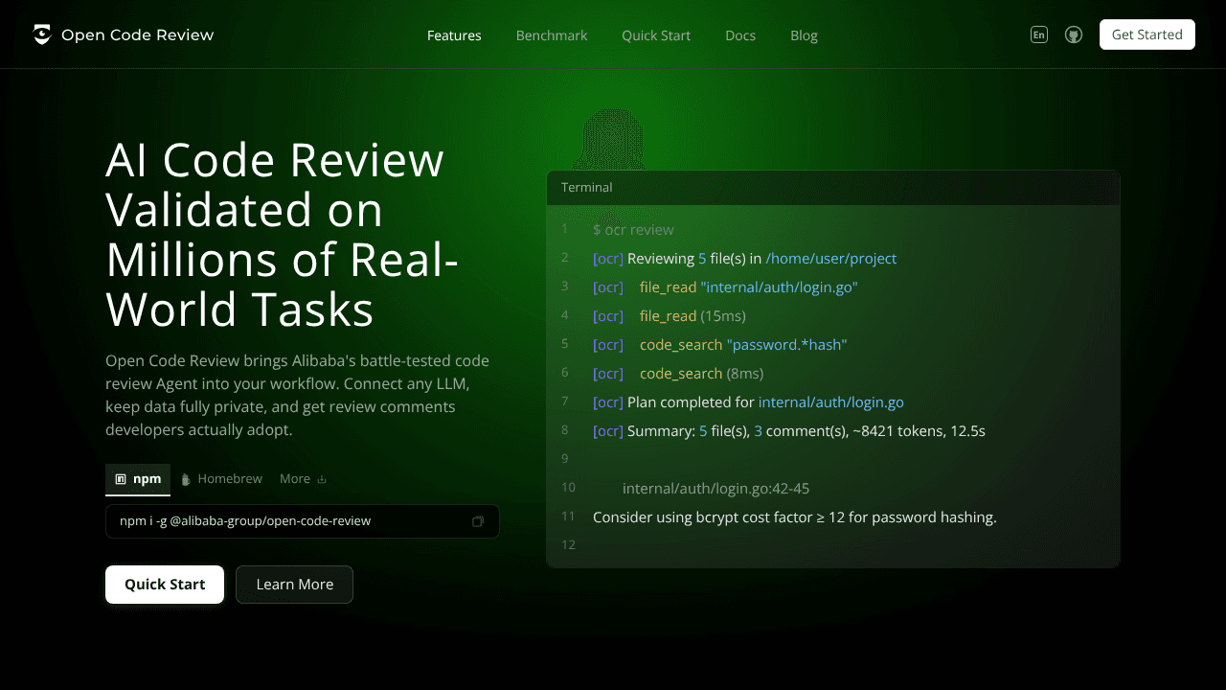Select the npm install tab

(138, 479)
